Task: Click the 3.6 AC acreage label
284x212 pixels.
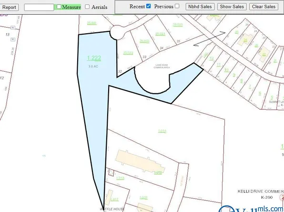Action: pos(93,67)
